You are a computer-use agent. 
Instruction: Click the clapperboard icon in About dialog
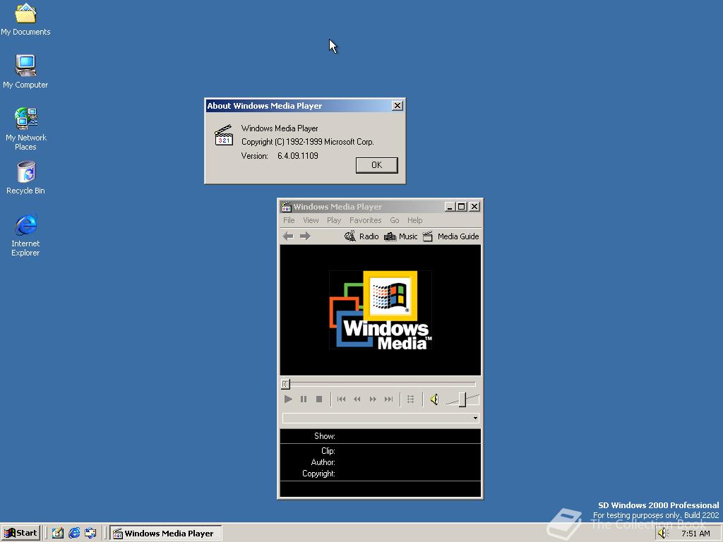click(x=224, y=135)
